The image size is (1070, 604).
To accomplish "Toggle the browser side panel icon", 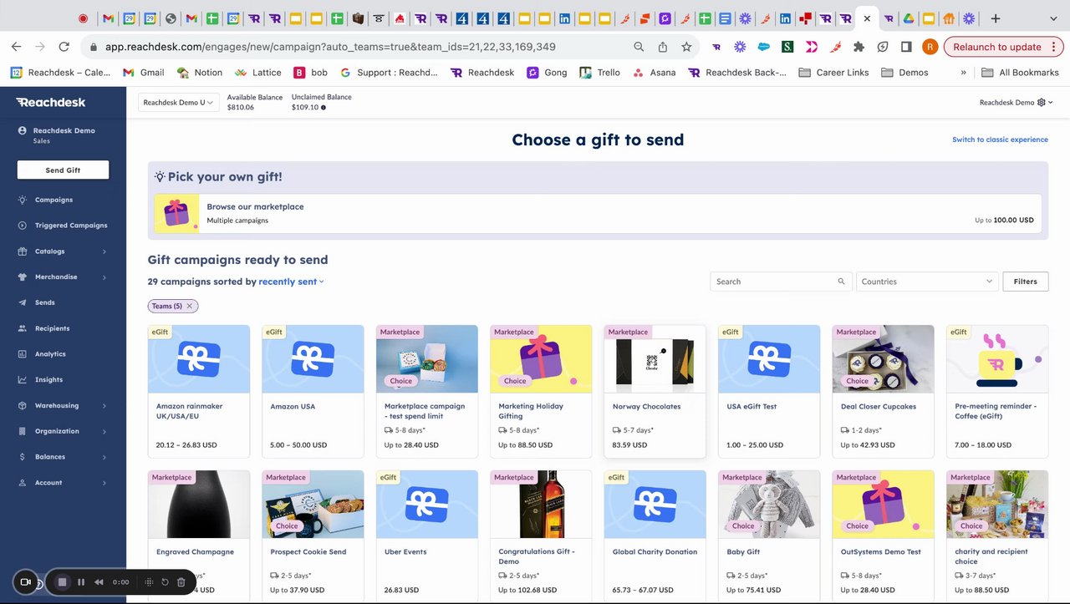I will click(906, 47).
